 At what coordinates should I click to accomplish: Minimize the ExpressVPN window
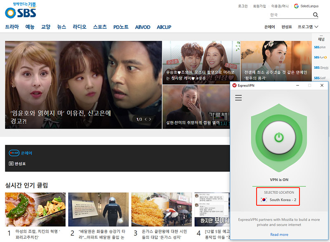(x=297, y=85)
